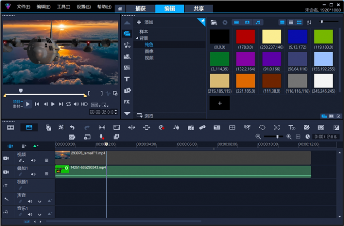
Task: Click the undo arrow in timeline toolbar
Action: (x=72, y=128)
